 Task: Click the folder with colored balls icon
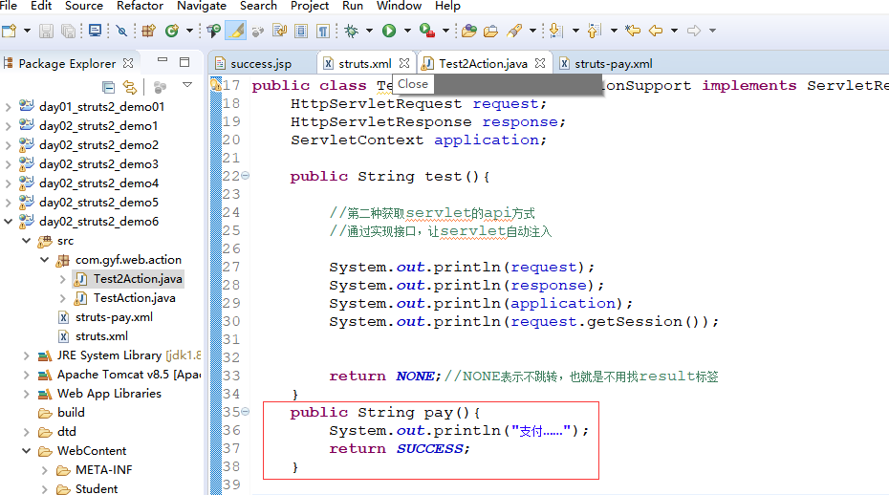click(469, 31)
